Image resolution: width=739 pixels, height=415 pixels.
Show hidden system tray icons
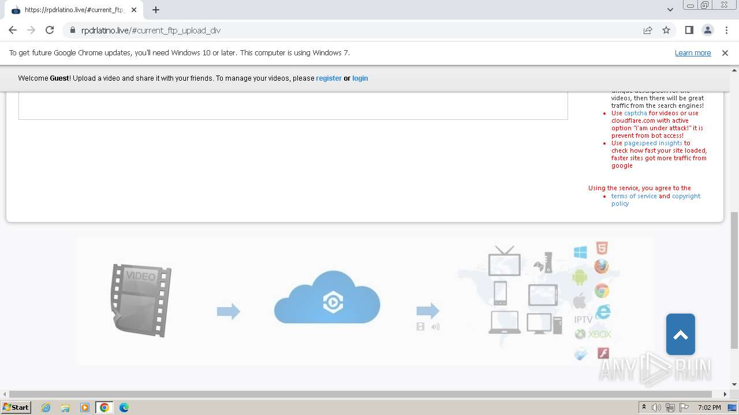tap(644, 408)
